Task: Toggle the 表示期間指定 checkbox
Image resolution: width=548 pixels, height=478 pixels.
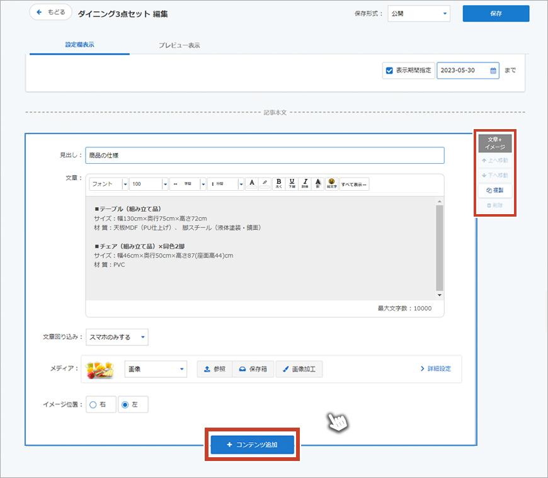Action: tap(389, 71)
